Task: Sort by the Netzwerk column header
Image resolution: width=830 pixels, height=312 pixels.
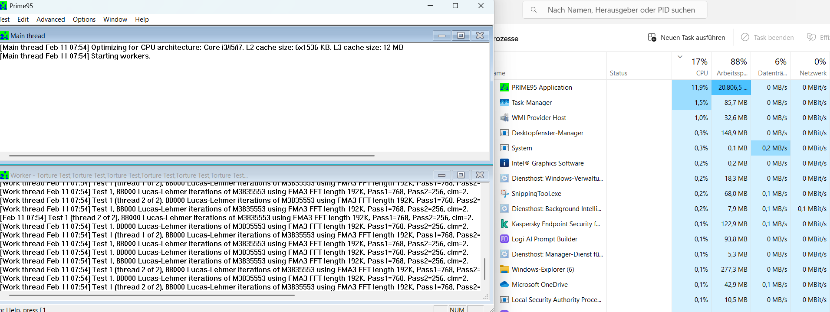Action: 810,66
